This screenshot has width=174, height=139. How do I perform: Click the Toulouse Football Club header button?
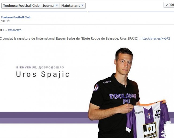(21, 6)
